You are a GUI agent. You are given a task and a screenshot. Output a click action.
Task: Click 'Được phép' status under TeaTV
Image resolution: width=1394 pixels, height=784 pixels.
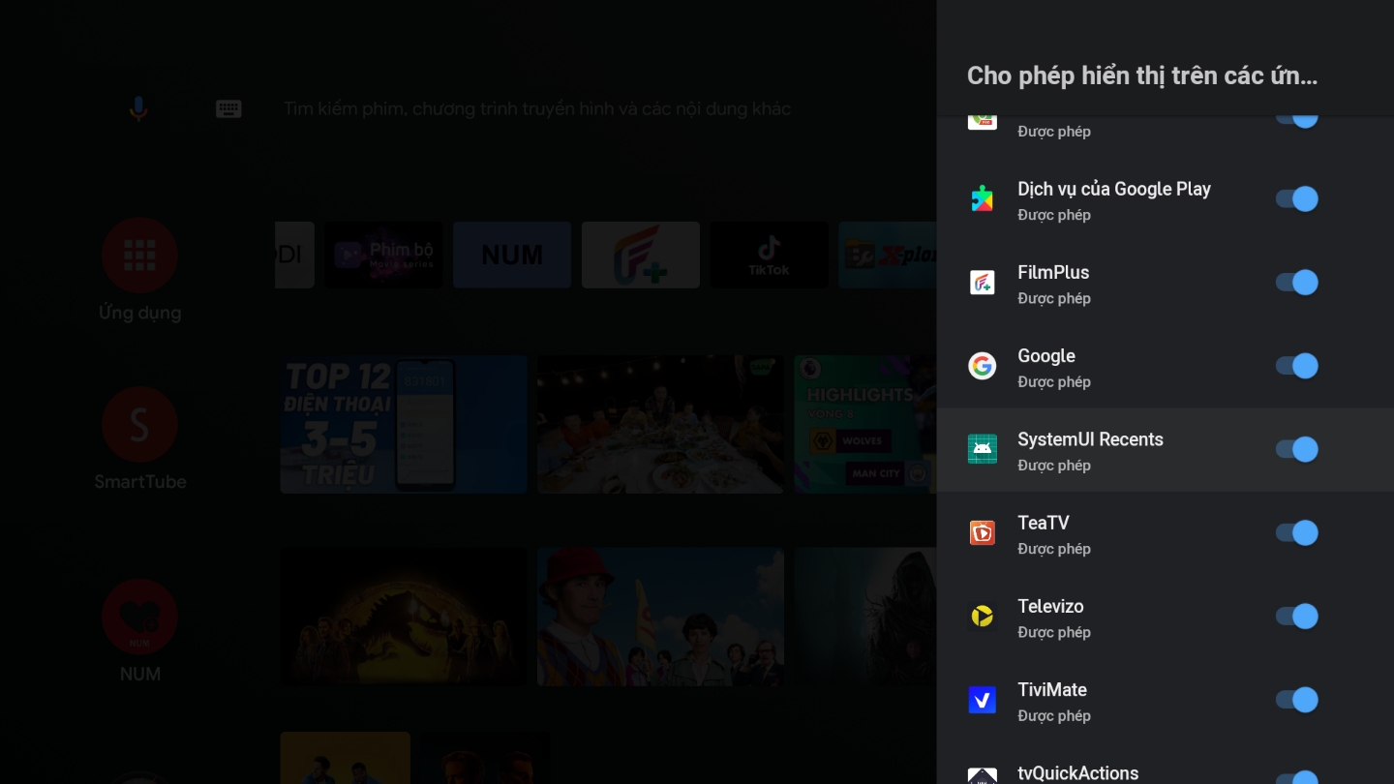tap(1054, 549)
